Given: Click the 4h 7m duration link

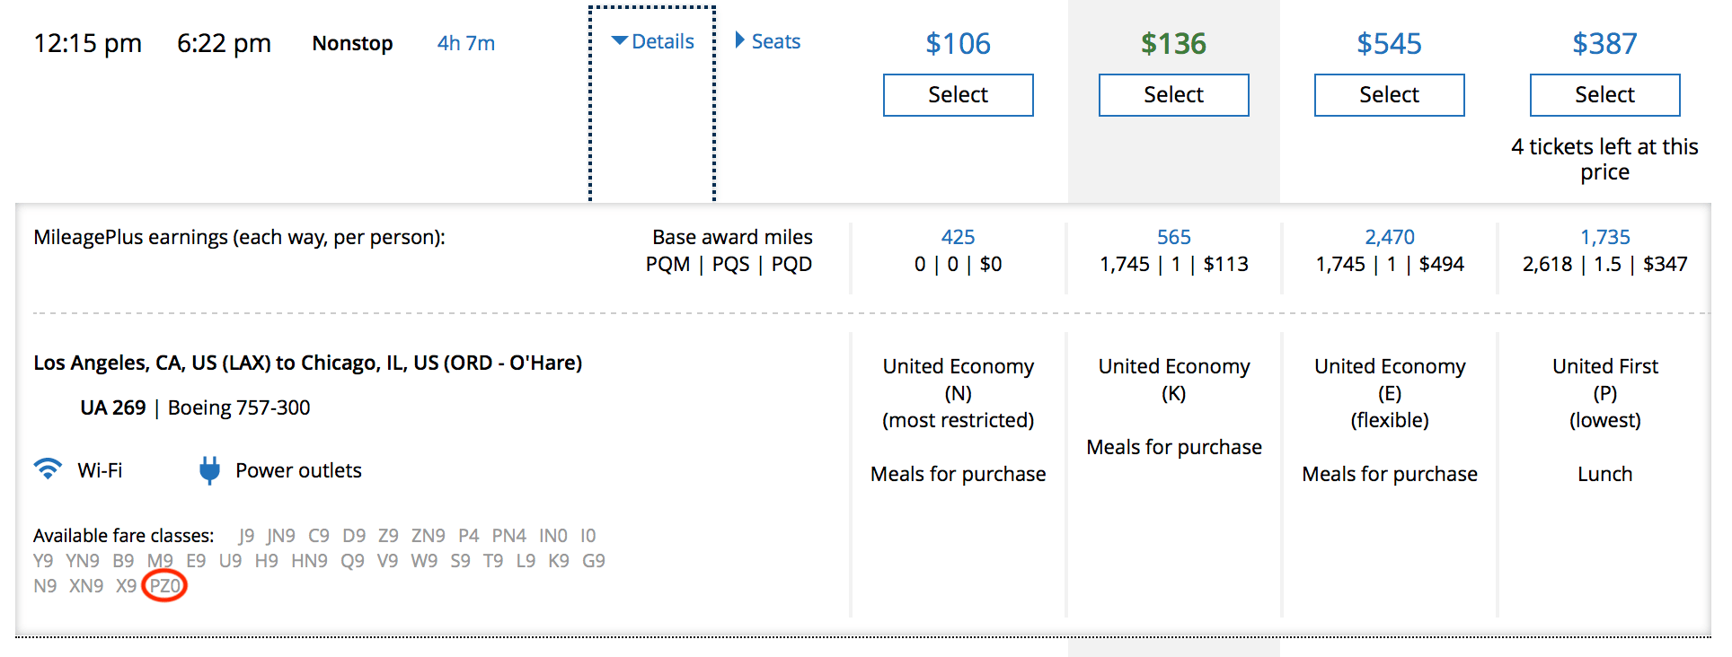Looking at the screenshot, I should coord(465,43).
